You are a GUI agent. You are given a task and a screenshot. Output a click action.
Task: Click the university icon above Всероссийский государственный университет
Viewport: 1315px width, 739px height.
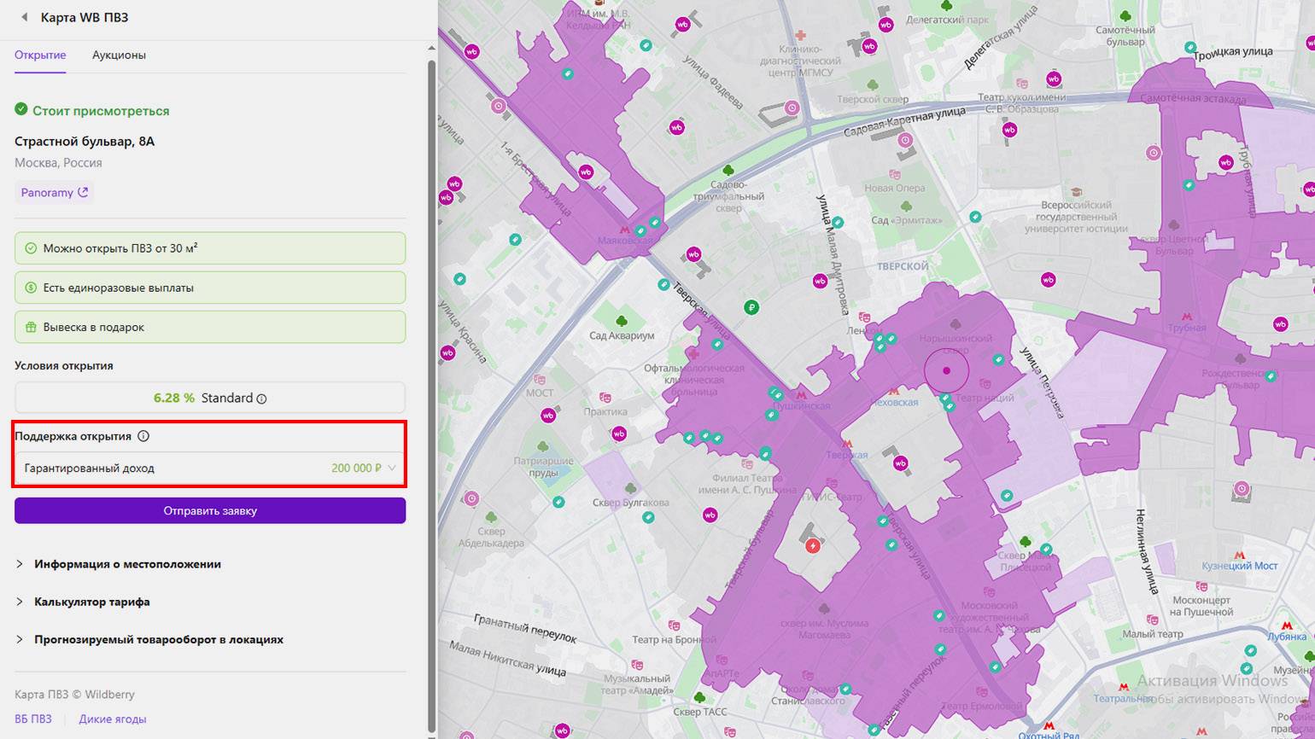click(1077, 192)
